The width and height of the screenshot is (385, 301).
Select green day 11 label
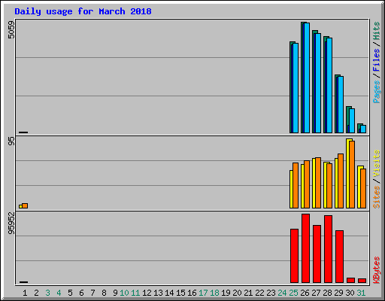pos(135,293)
